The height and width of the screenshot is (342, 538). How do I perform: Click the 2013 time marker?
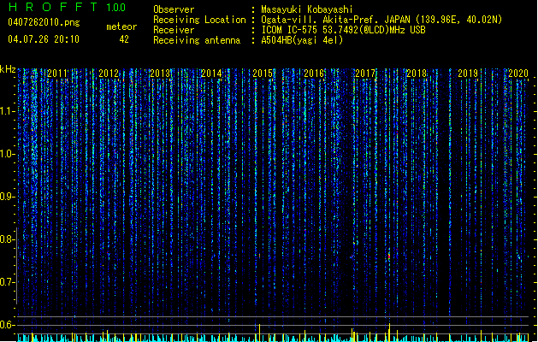[x=160, y=74]
